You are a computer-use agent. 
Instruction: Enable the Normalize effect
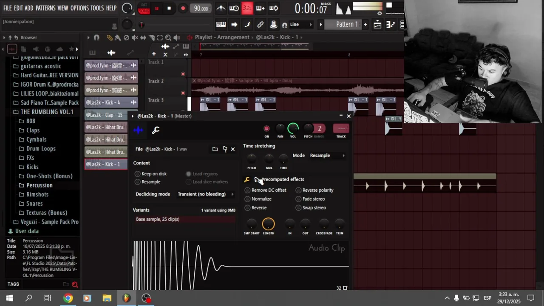[258, 199]
